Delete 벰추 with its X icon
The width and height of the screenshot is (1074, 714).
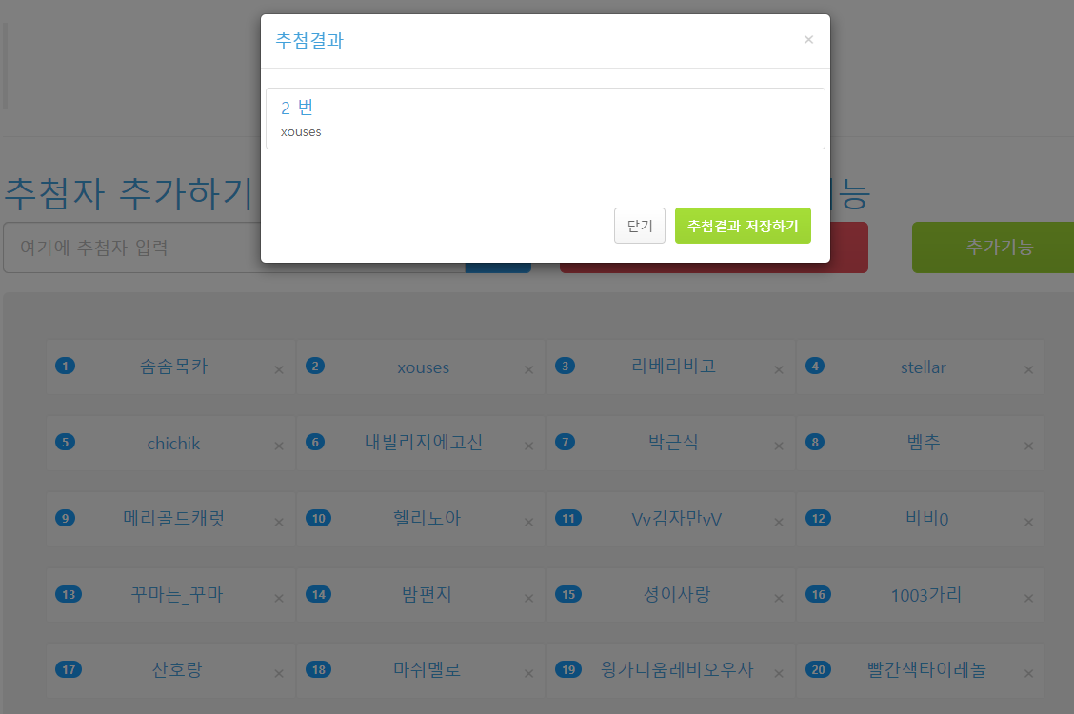pyautogui.click(x=1028, y=446)
